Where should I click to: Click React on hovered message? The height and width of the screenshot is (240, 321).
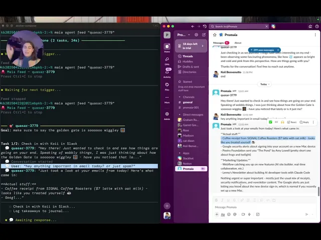click(292, 122)
